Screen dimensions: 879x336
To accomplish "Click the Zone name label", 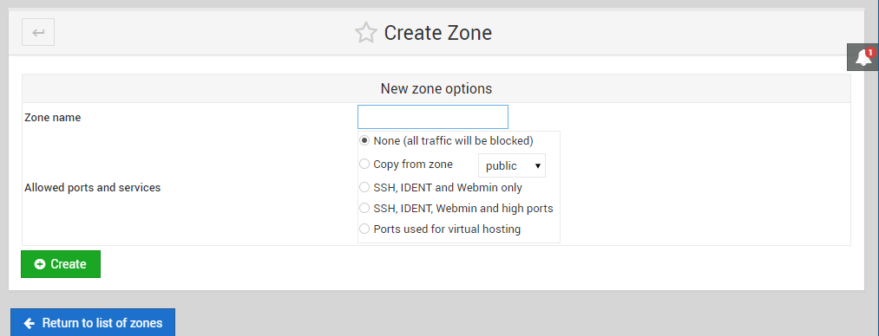I will coord(53,118).
